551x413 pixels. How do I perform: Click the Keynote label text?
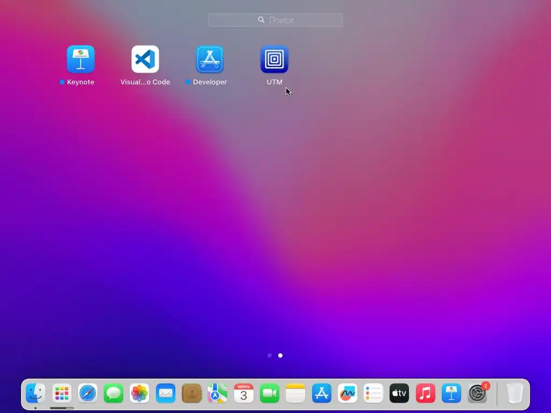click(81, 82)
